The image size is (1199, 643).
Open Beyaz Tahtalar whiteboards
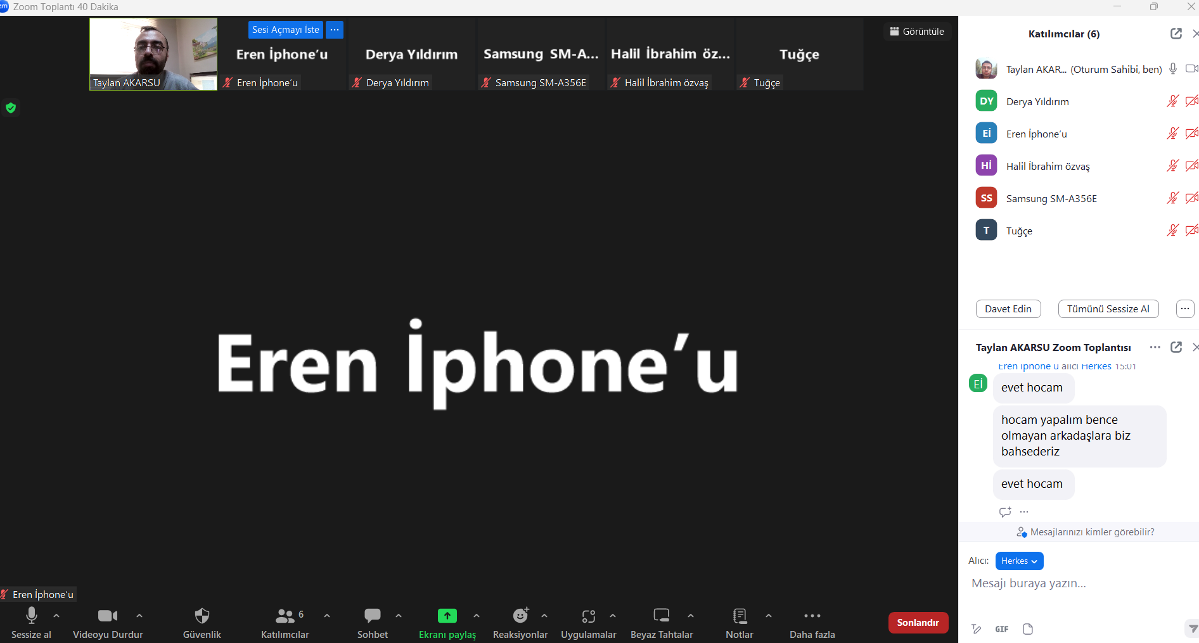661,622
